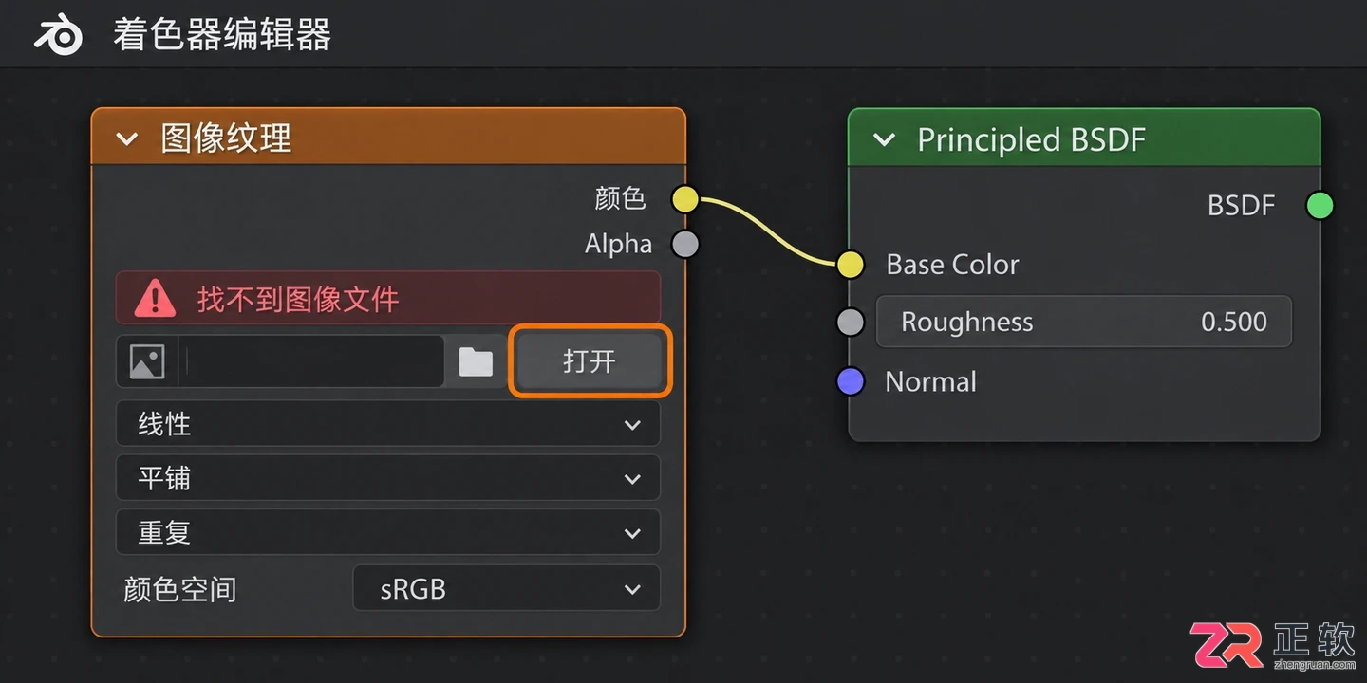Image resolution: width=1367 pixels, height=683 pixels.
Task: Collapse the Principled BSDF node
Action: 884,140
